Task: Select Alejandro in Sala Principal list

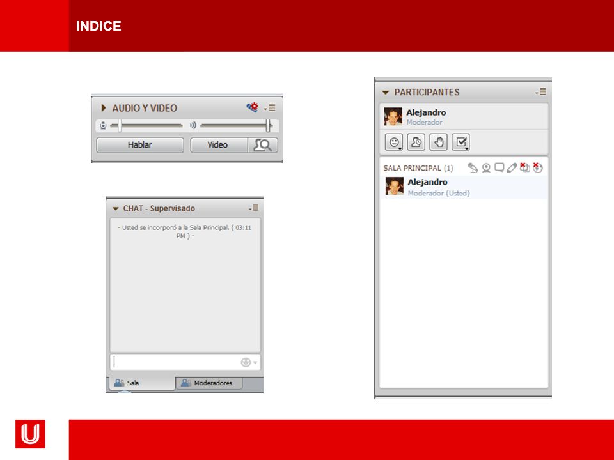Action: (464, 187)
